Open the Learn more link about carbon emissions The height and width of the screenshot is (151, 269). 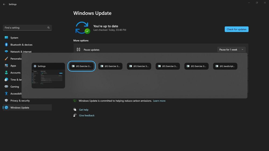[x=159, y=101]
